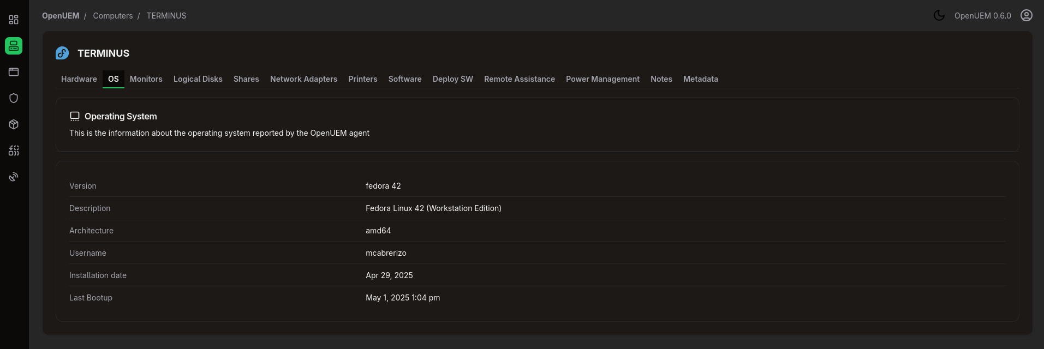Click the 'Version' row label

[83, 186]
